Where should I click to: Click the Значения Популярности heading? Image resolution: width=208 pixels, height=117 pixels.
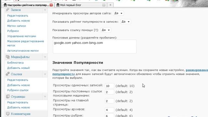point(78,62)
